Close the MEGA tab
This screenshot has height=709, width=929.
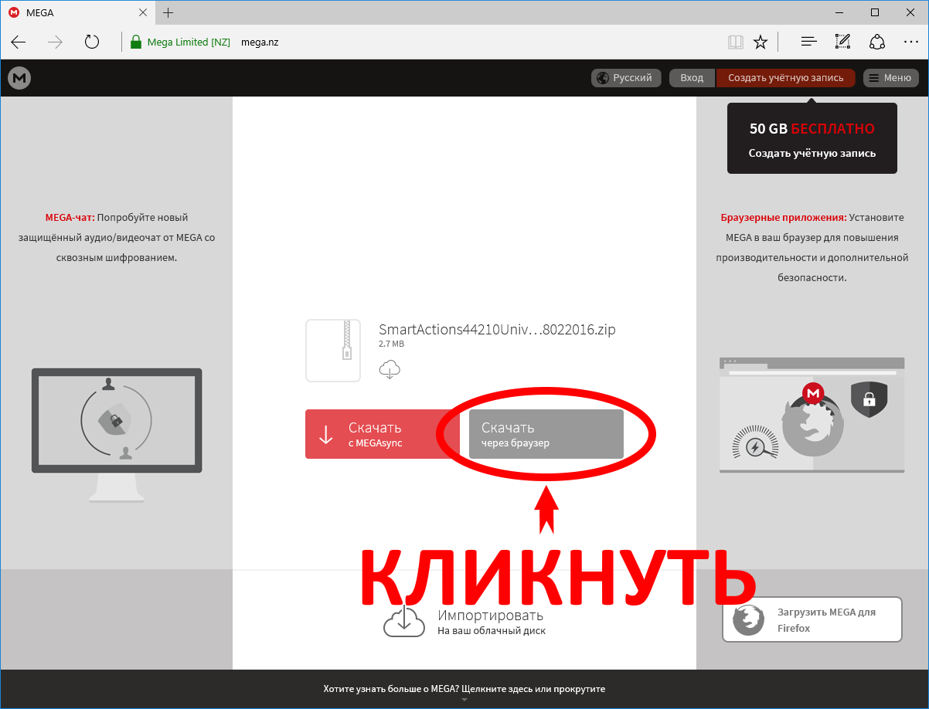pos(144,12)
